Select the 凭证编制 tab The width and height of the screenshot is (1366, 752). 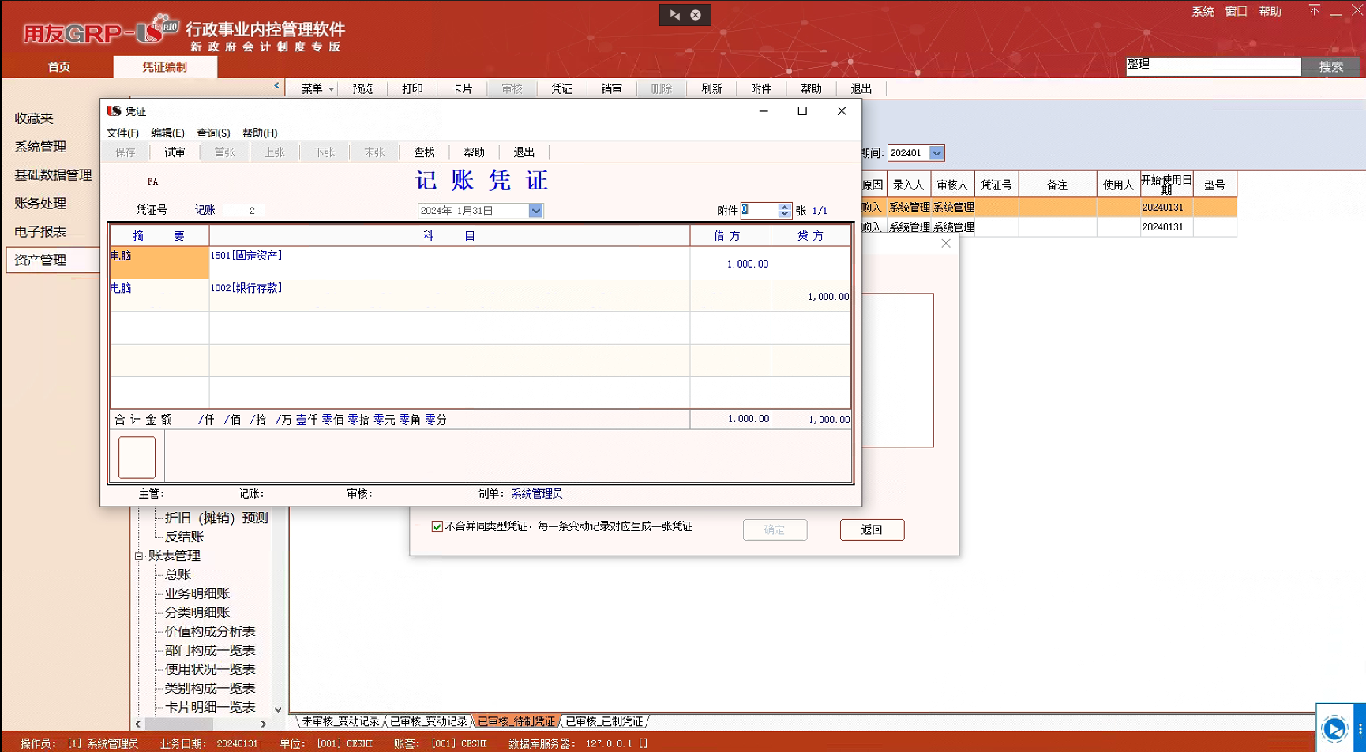pos(165,67)
